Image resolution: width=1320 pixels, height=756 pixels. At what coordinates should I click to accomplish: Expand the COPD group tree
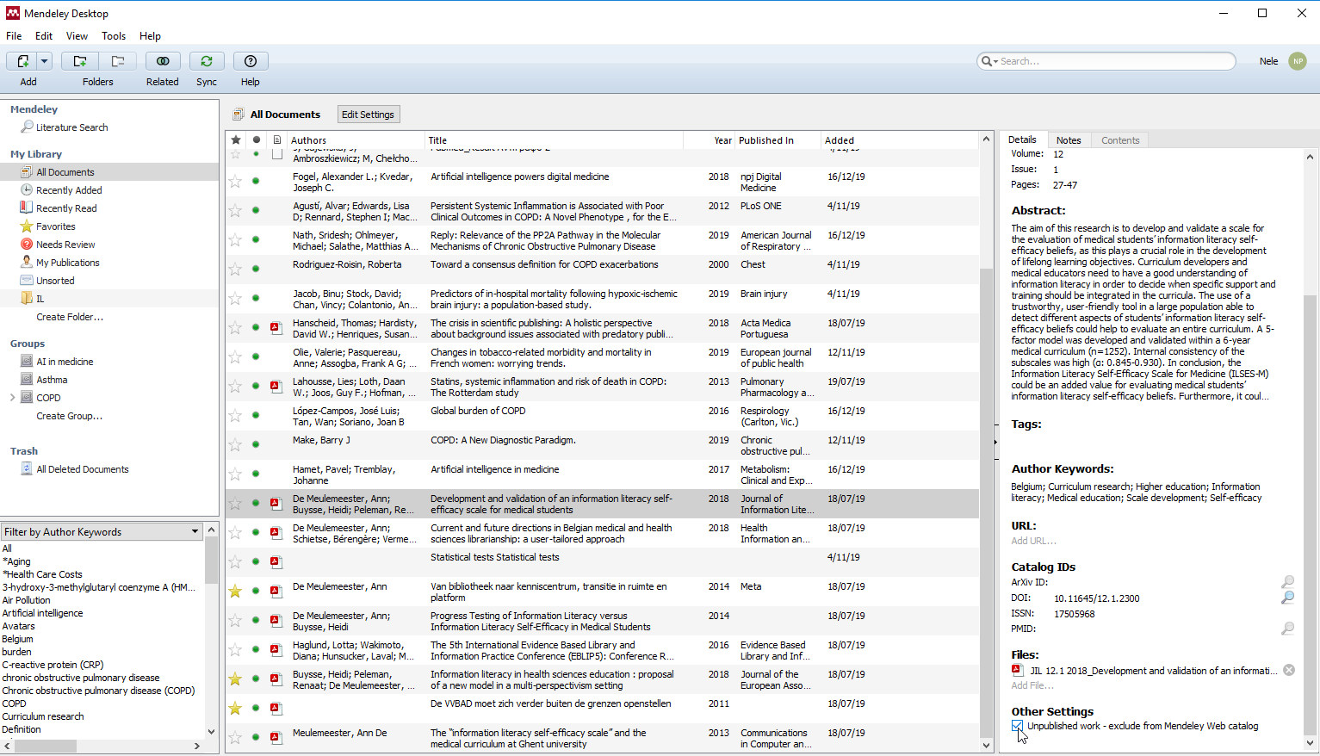(x=12, y=398)
